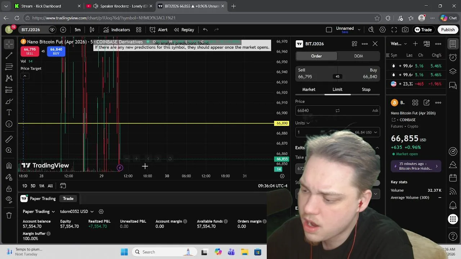This screenshot has width=461, height=259.
Task: Click the blue 66,840 BUY button on chart
Action: pyautogui.click(x=56, y=51)
